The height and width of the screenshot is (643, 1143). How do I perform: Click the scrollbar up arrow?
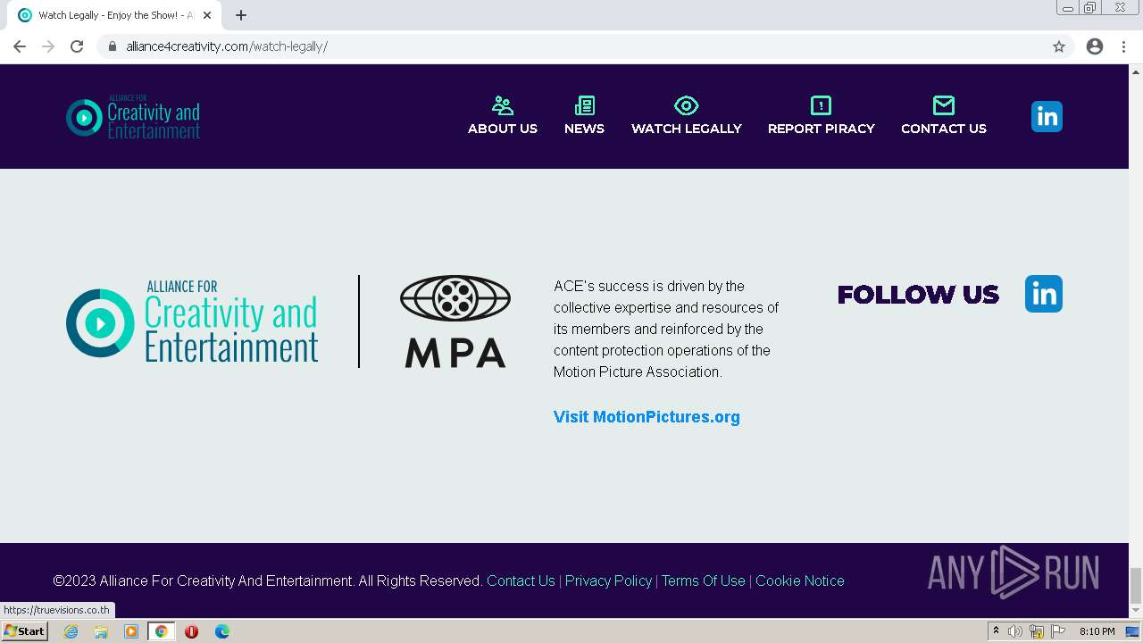click(x=1136, y=71)
